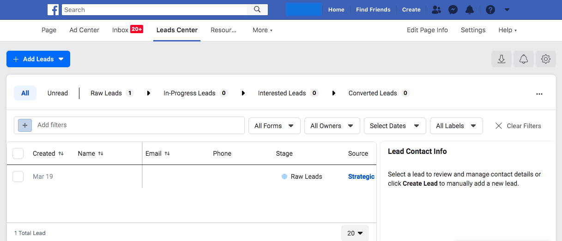Viewport: 562px width, 241px height.
Task: Open Leads Center settings gear
Action: coord(546,59)
